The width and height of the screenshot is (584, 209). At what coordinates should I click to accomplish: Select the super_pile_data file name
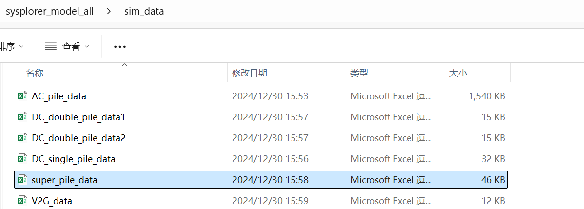65,180
